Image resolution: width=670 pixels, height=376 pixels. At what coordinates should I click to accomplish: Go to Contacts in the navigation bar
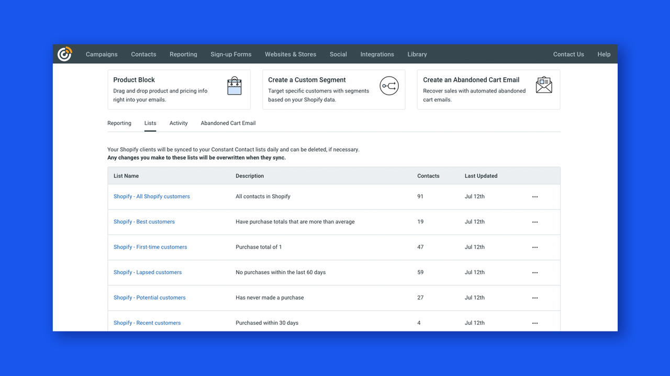(x=143, y=54)
